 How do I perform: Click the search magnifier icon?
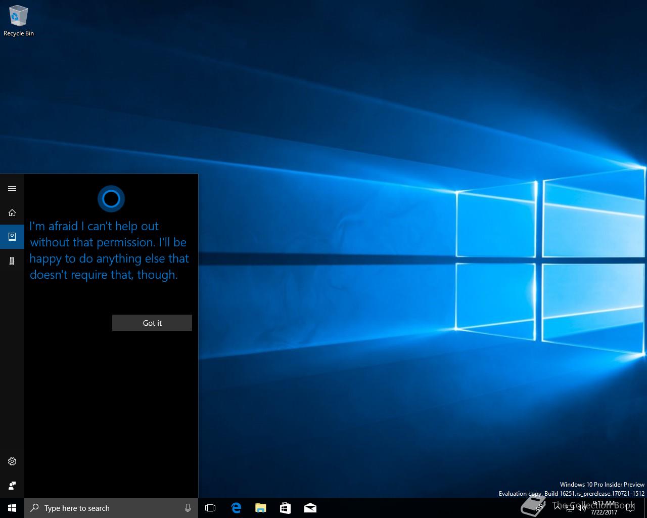pos(34,508)
